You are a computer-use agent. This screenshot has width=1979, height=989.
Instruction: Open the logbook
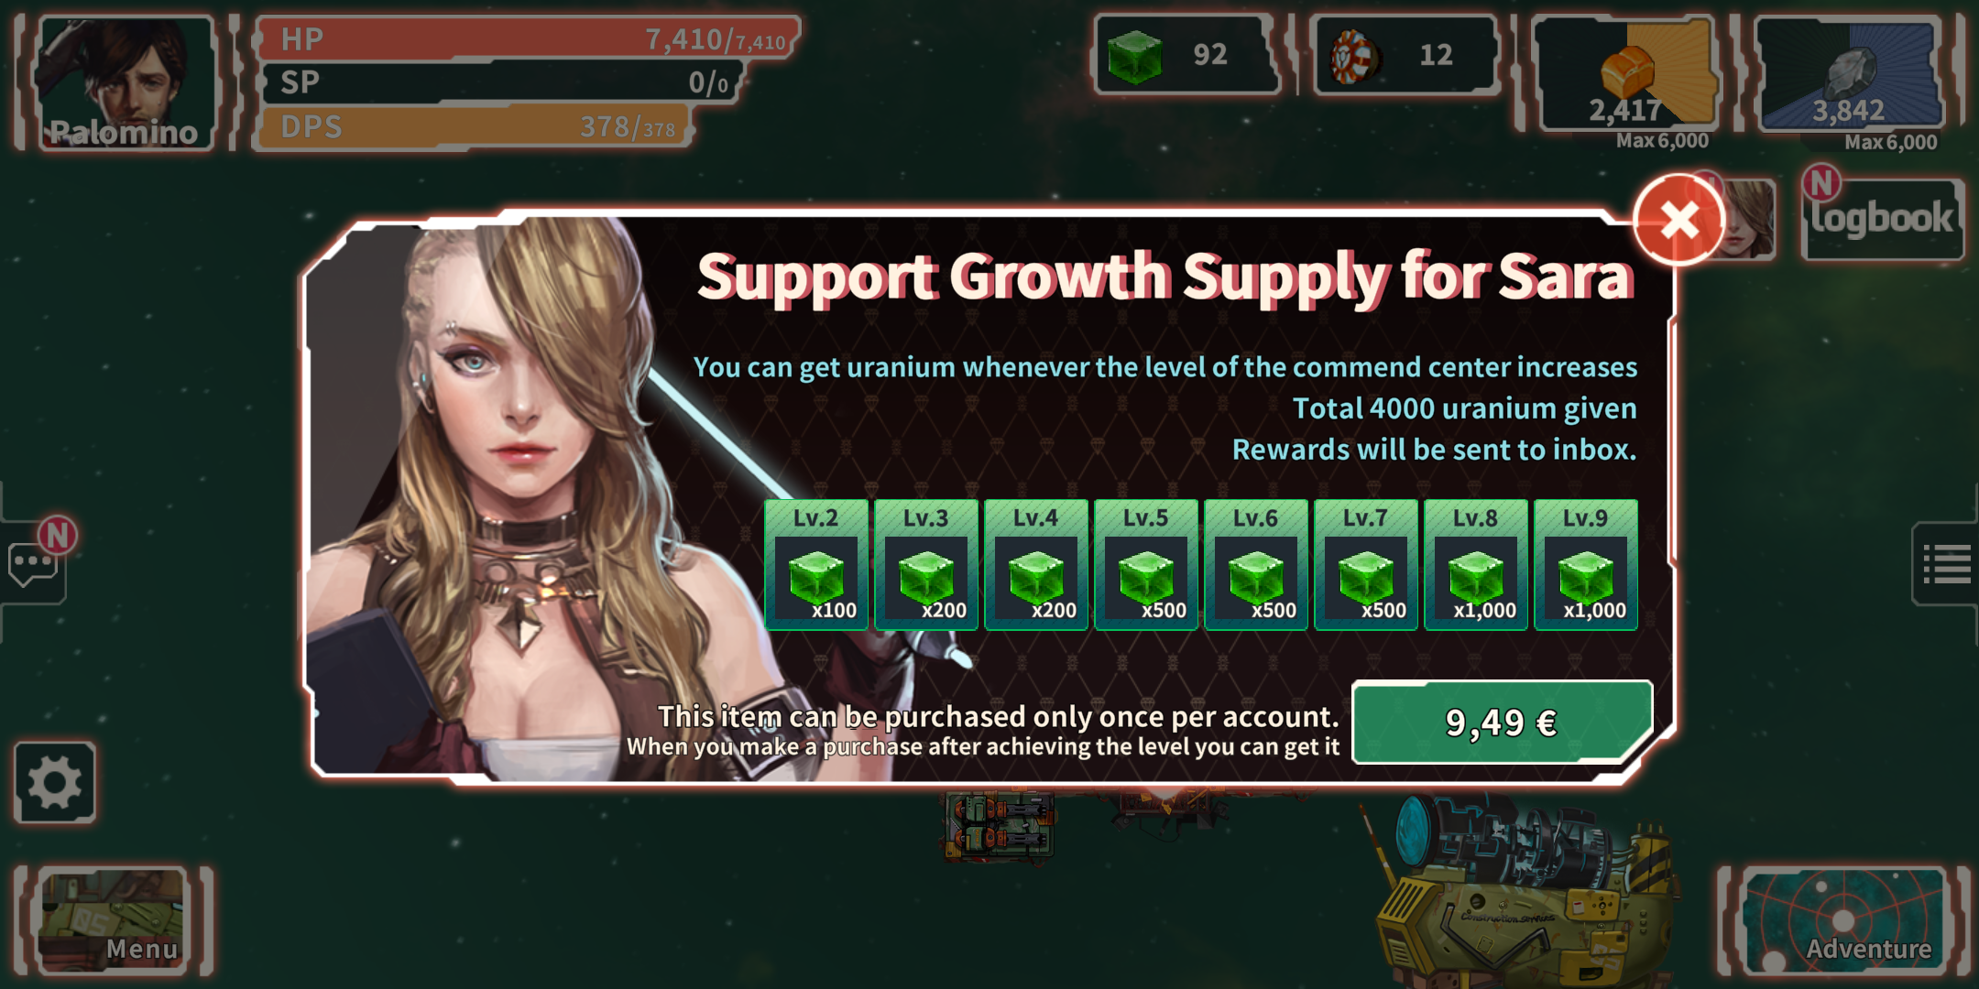[x=1882, y=218]
